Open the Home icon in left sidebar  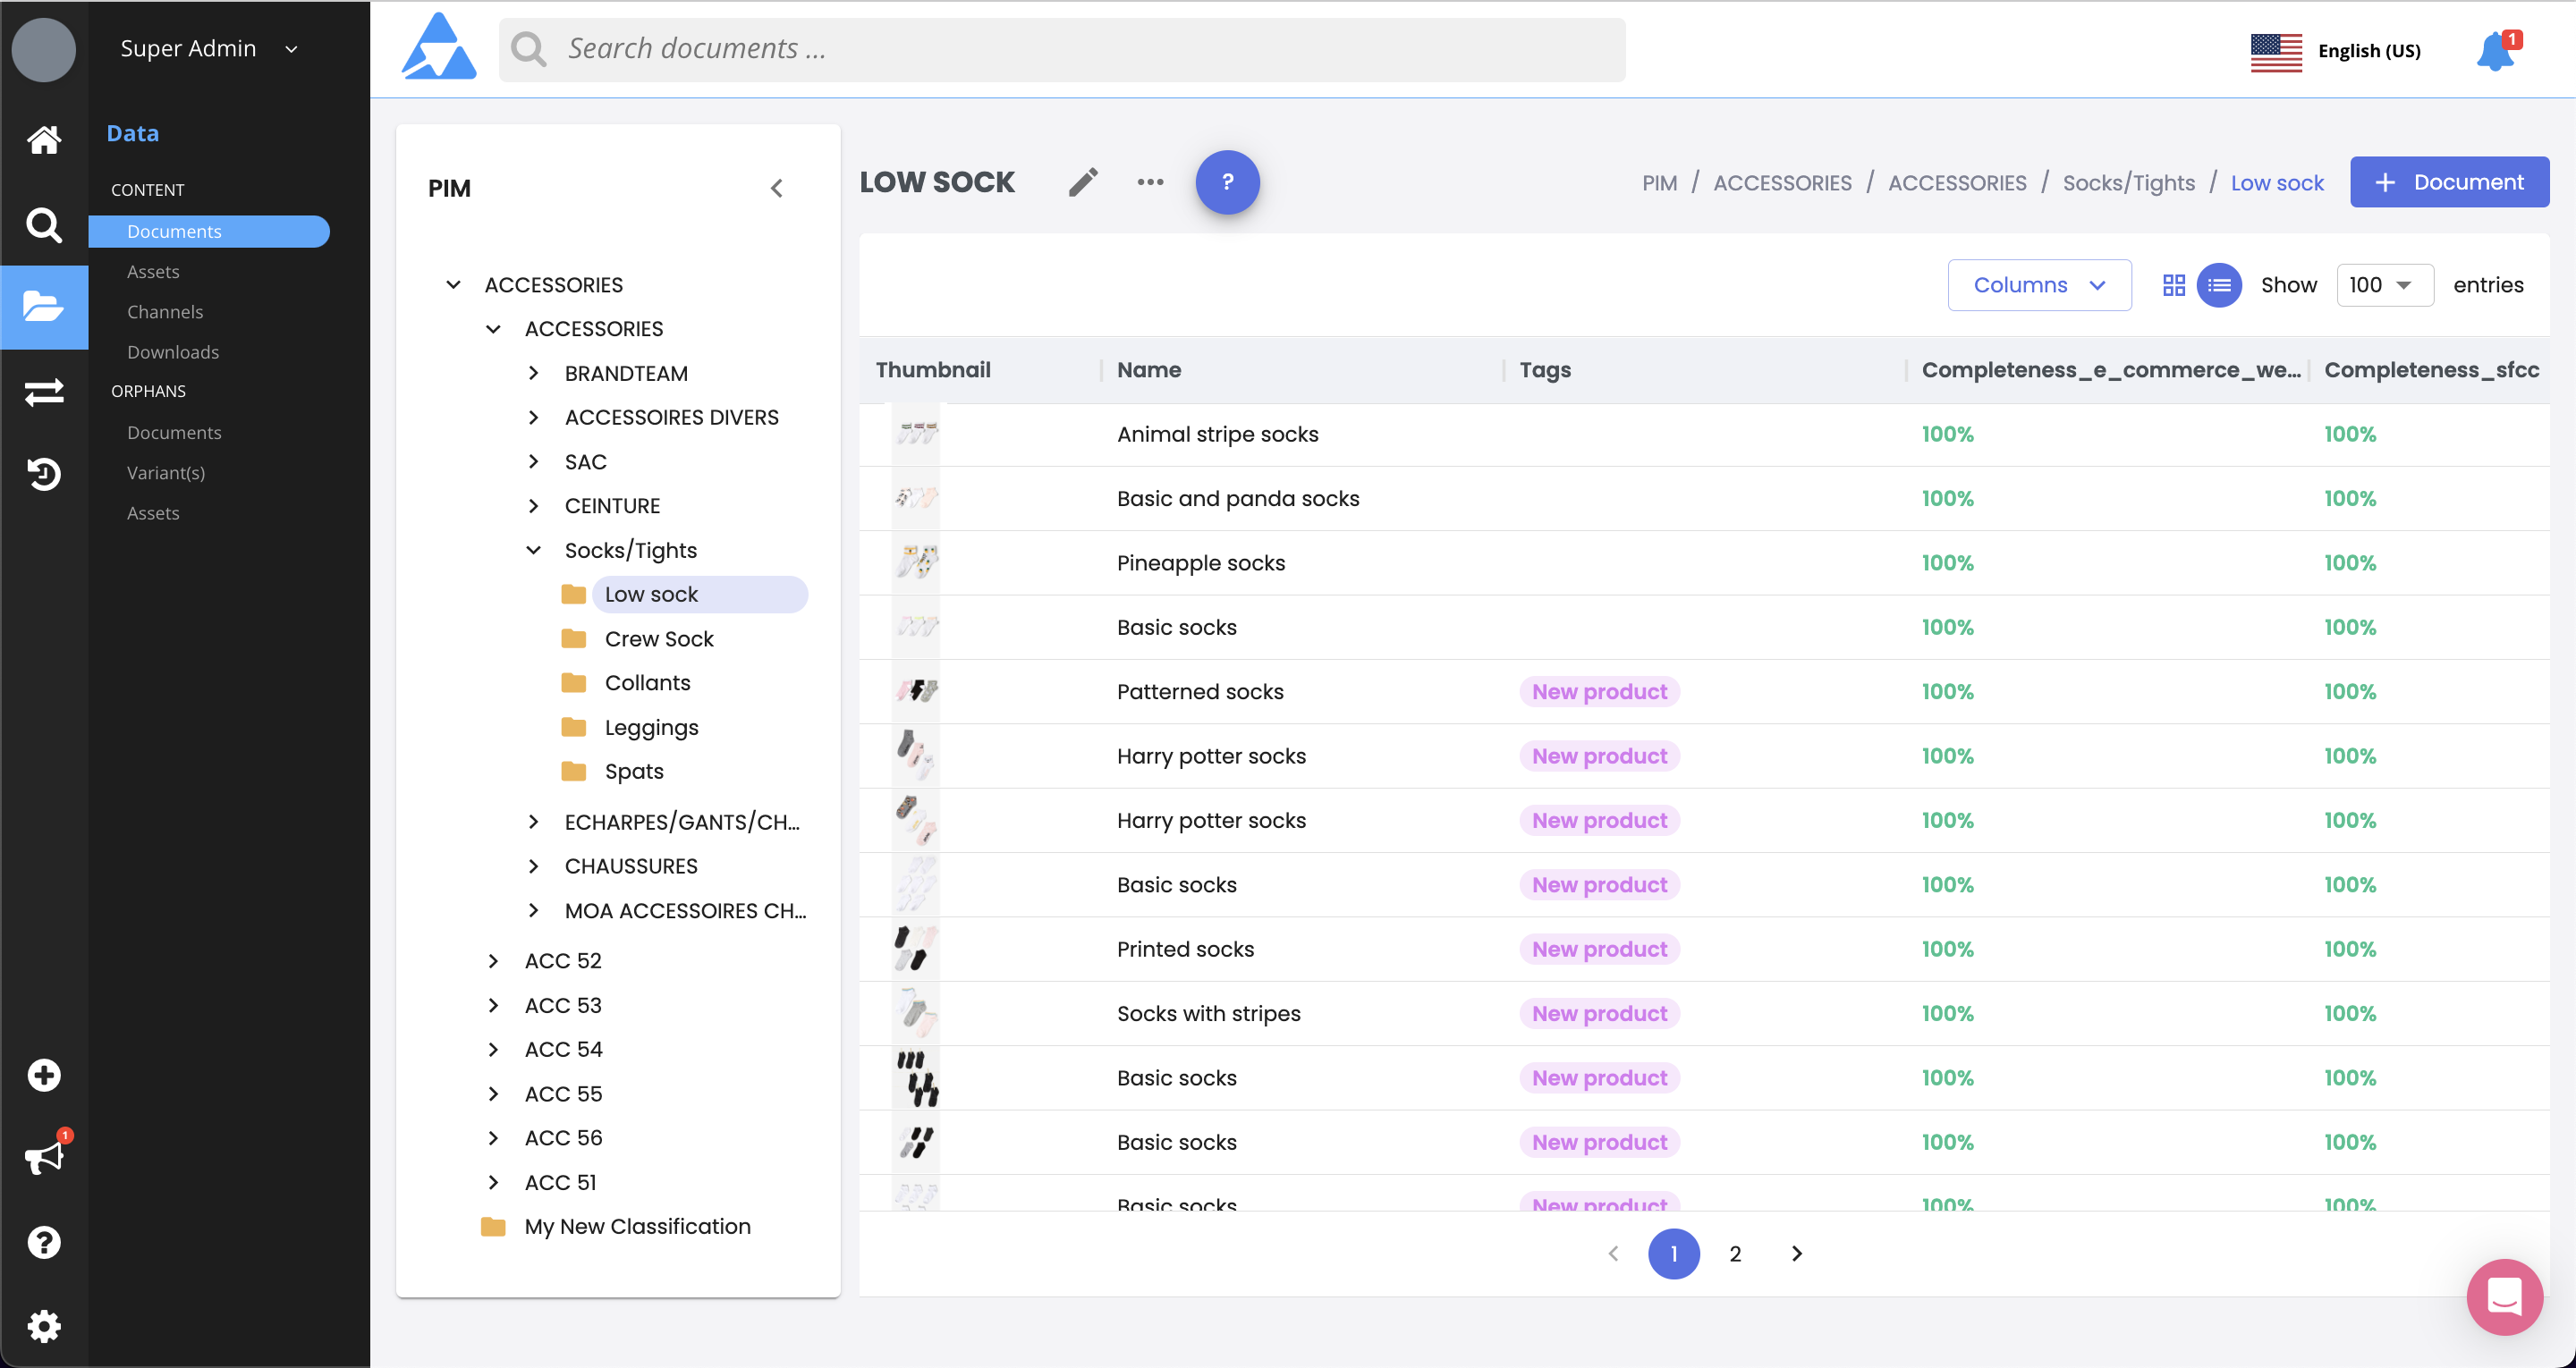tap(44, 140)
